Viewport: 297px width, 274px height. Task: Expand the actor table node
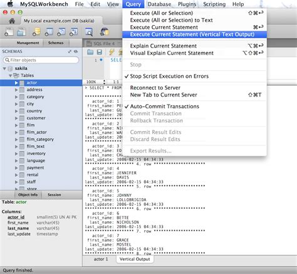[16, 83]
